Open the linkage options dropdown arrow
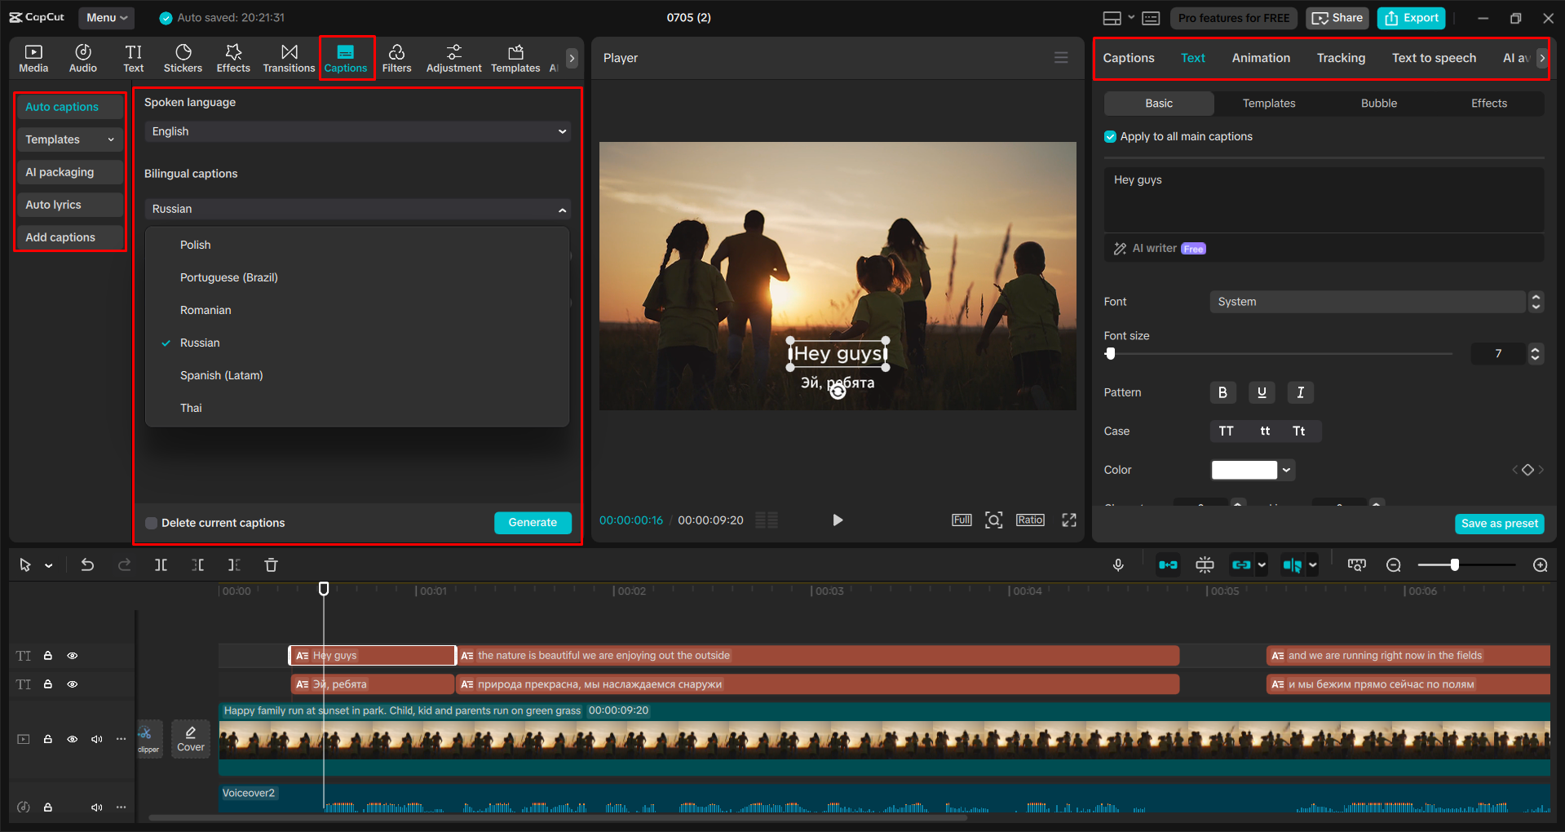 click(1262, 564)
